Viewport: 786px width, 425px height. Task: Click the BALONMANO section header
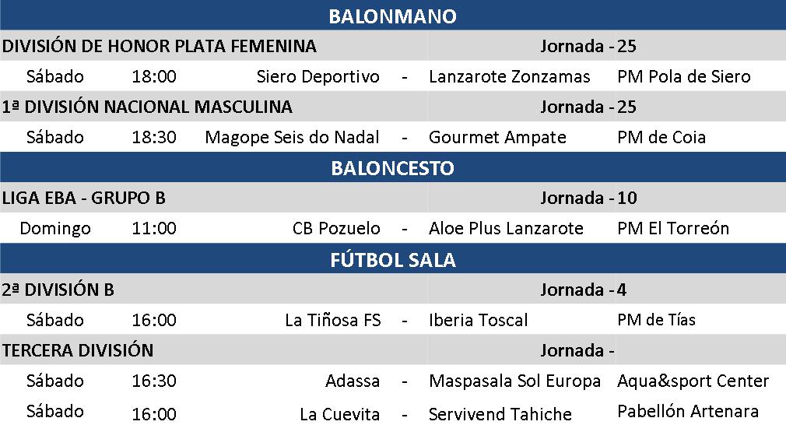(x=392, y=16)
